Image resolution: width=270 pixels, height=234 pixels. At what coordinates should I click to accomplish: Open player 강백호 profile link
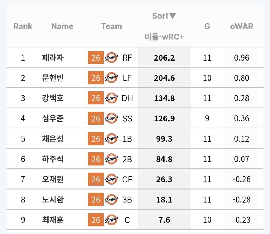click(53, 98)
